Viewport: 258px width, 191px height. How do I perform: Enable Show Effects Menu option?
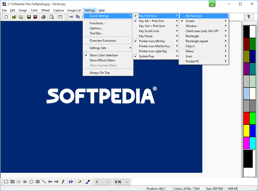click(x=108, y=60)
